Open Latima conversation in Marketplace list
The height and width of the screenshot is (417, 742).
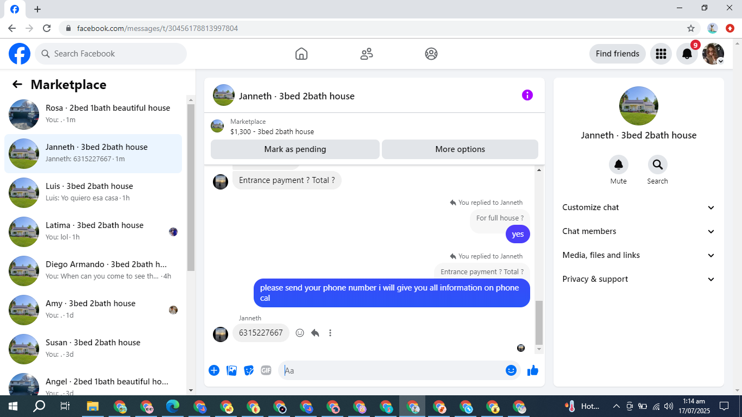pyautogui.click(x=93, y=232)
